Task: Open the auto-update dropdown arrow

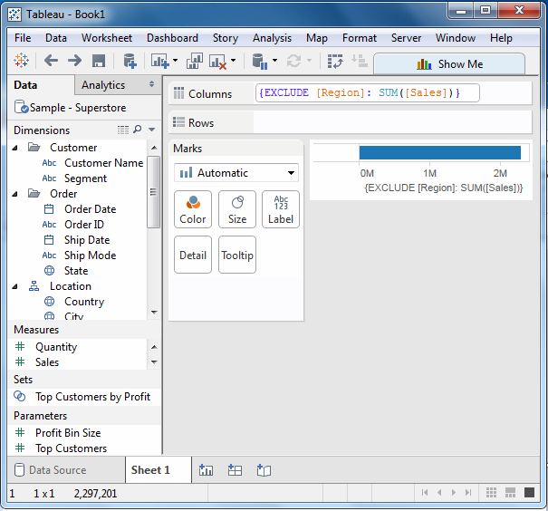Action: 275,61
